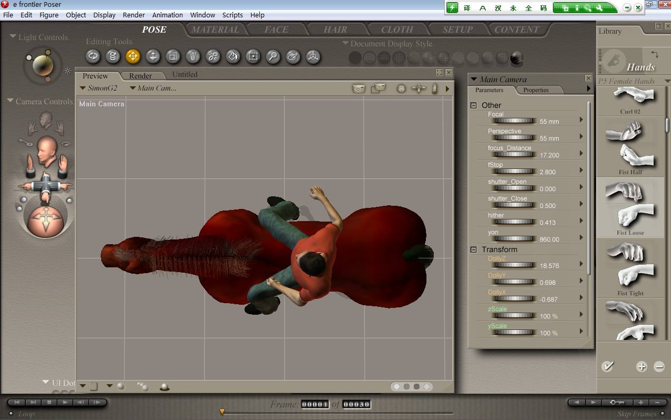Collapse the Transform parameter group
The height and width of the screenshot is (420, 671).
(x=473, y=249)
